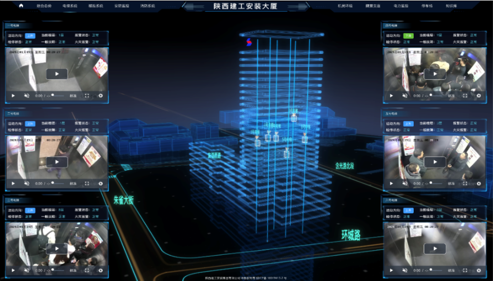Start 二号电梯 video with center play button
Screen dimensions: 493x281
pyautogui.click(x=57, y=162)
